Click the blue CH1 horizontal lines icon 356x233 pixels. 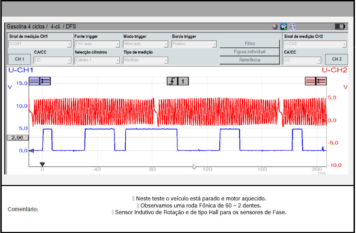click(x=34, y=81)
